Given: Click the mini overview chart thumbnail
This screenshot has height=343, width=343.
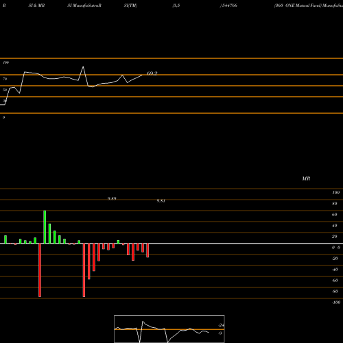Looking at the screenshot, I should [x=169, y=329].
